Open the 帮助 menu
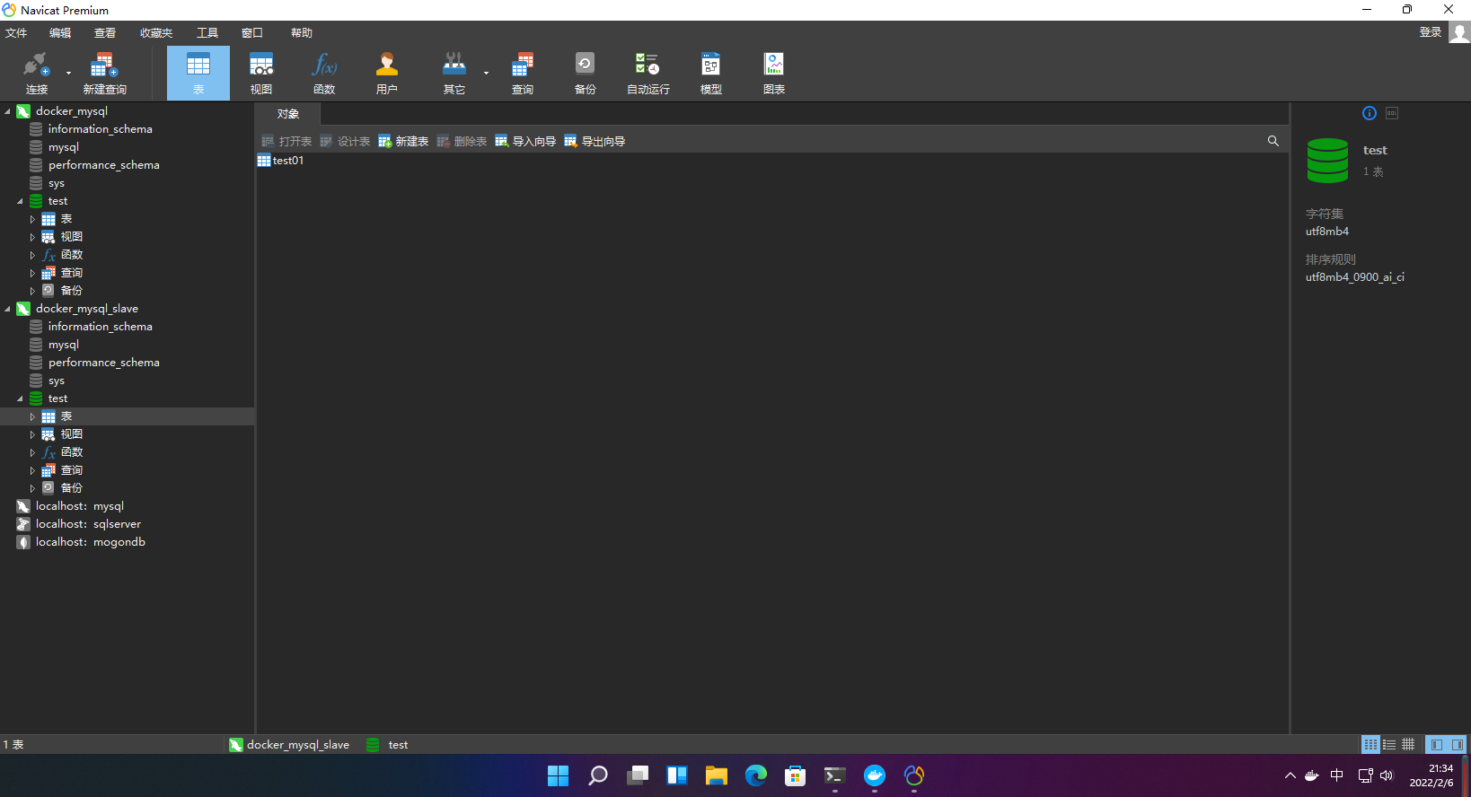This screenshot has width=1471, height=797. click(302, 32)
